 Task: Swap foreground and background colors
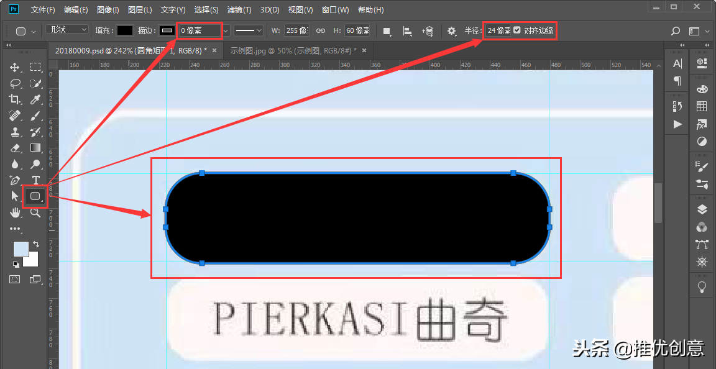(36, 245)
